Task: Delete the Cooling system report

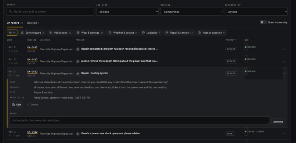Action: click(x=32, y=105)
